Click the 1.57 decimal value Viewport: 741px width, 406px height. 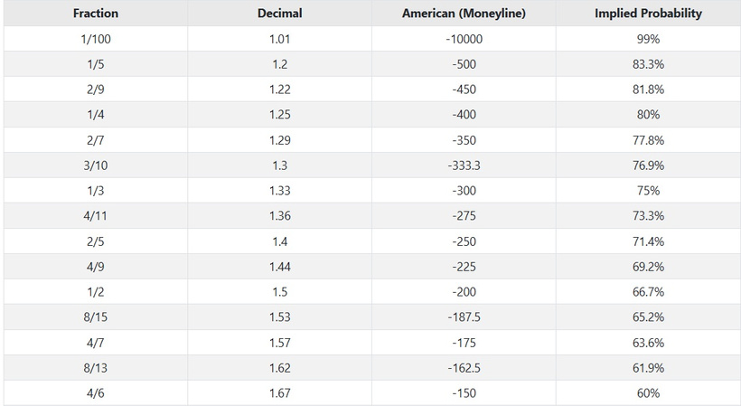[x=280, y=342]
